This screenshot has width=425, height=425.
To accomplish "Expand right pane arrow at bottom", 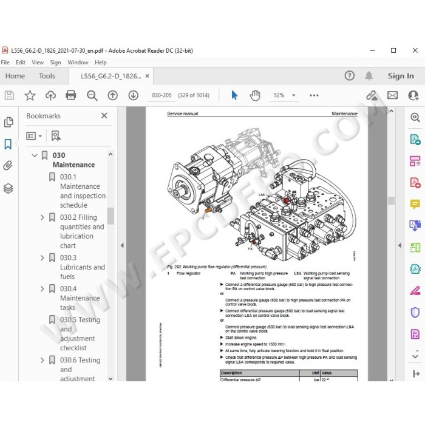I will click(x=415, y=374).
